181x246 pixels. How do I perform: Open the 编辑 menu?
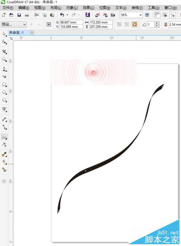[24, 8]
